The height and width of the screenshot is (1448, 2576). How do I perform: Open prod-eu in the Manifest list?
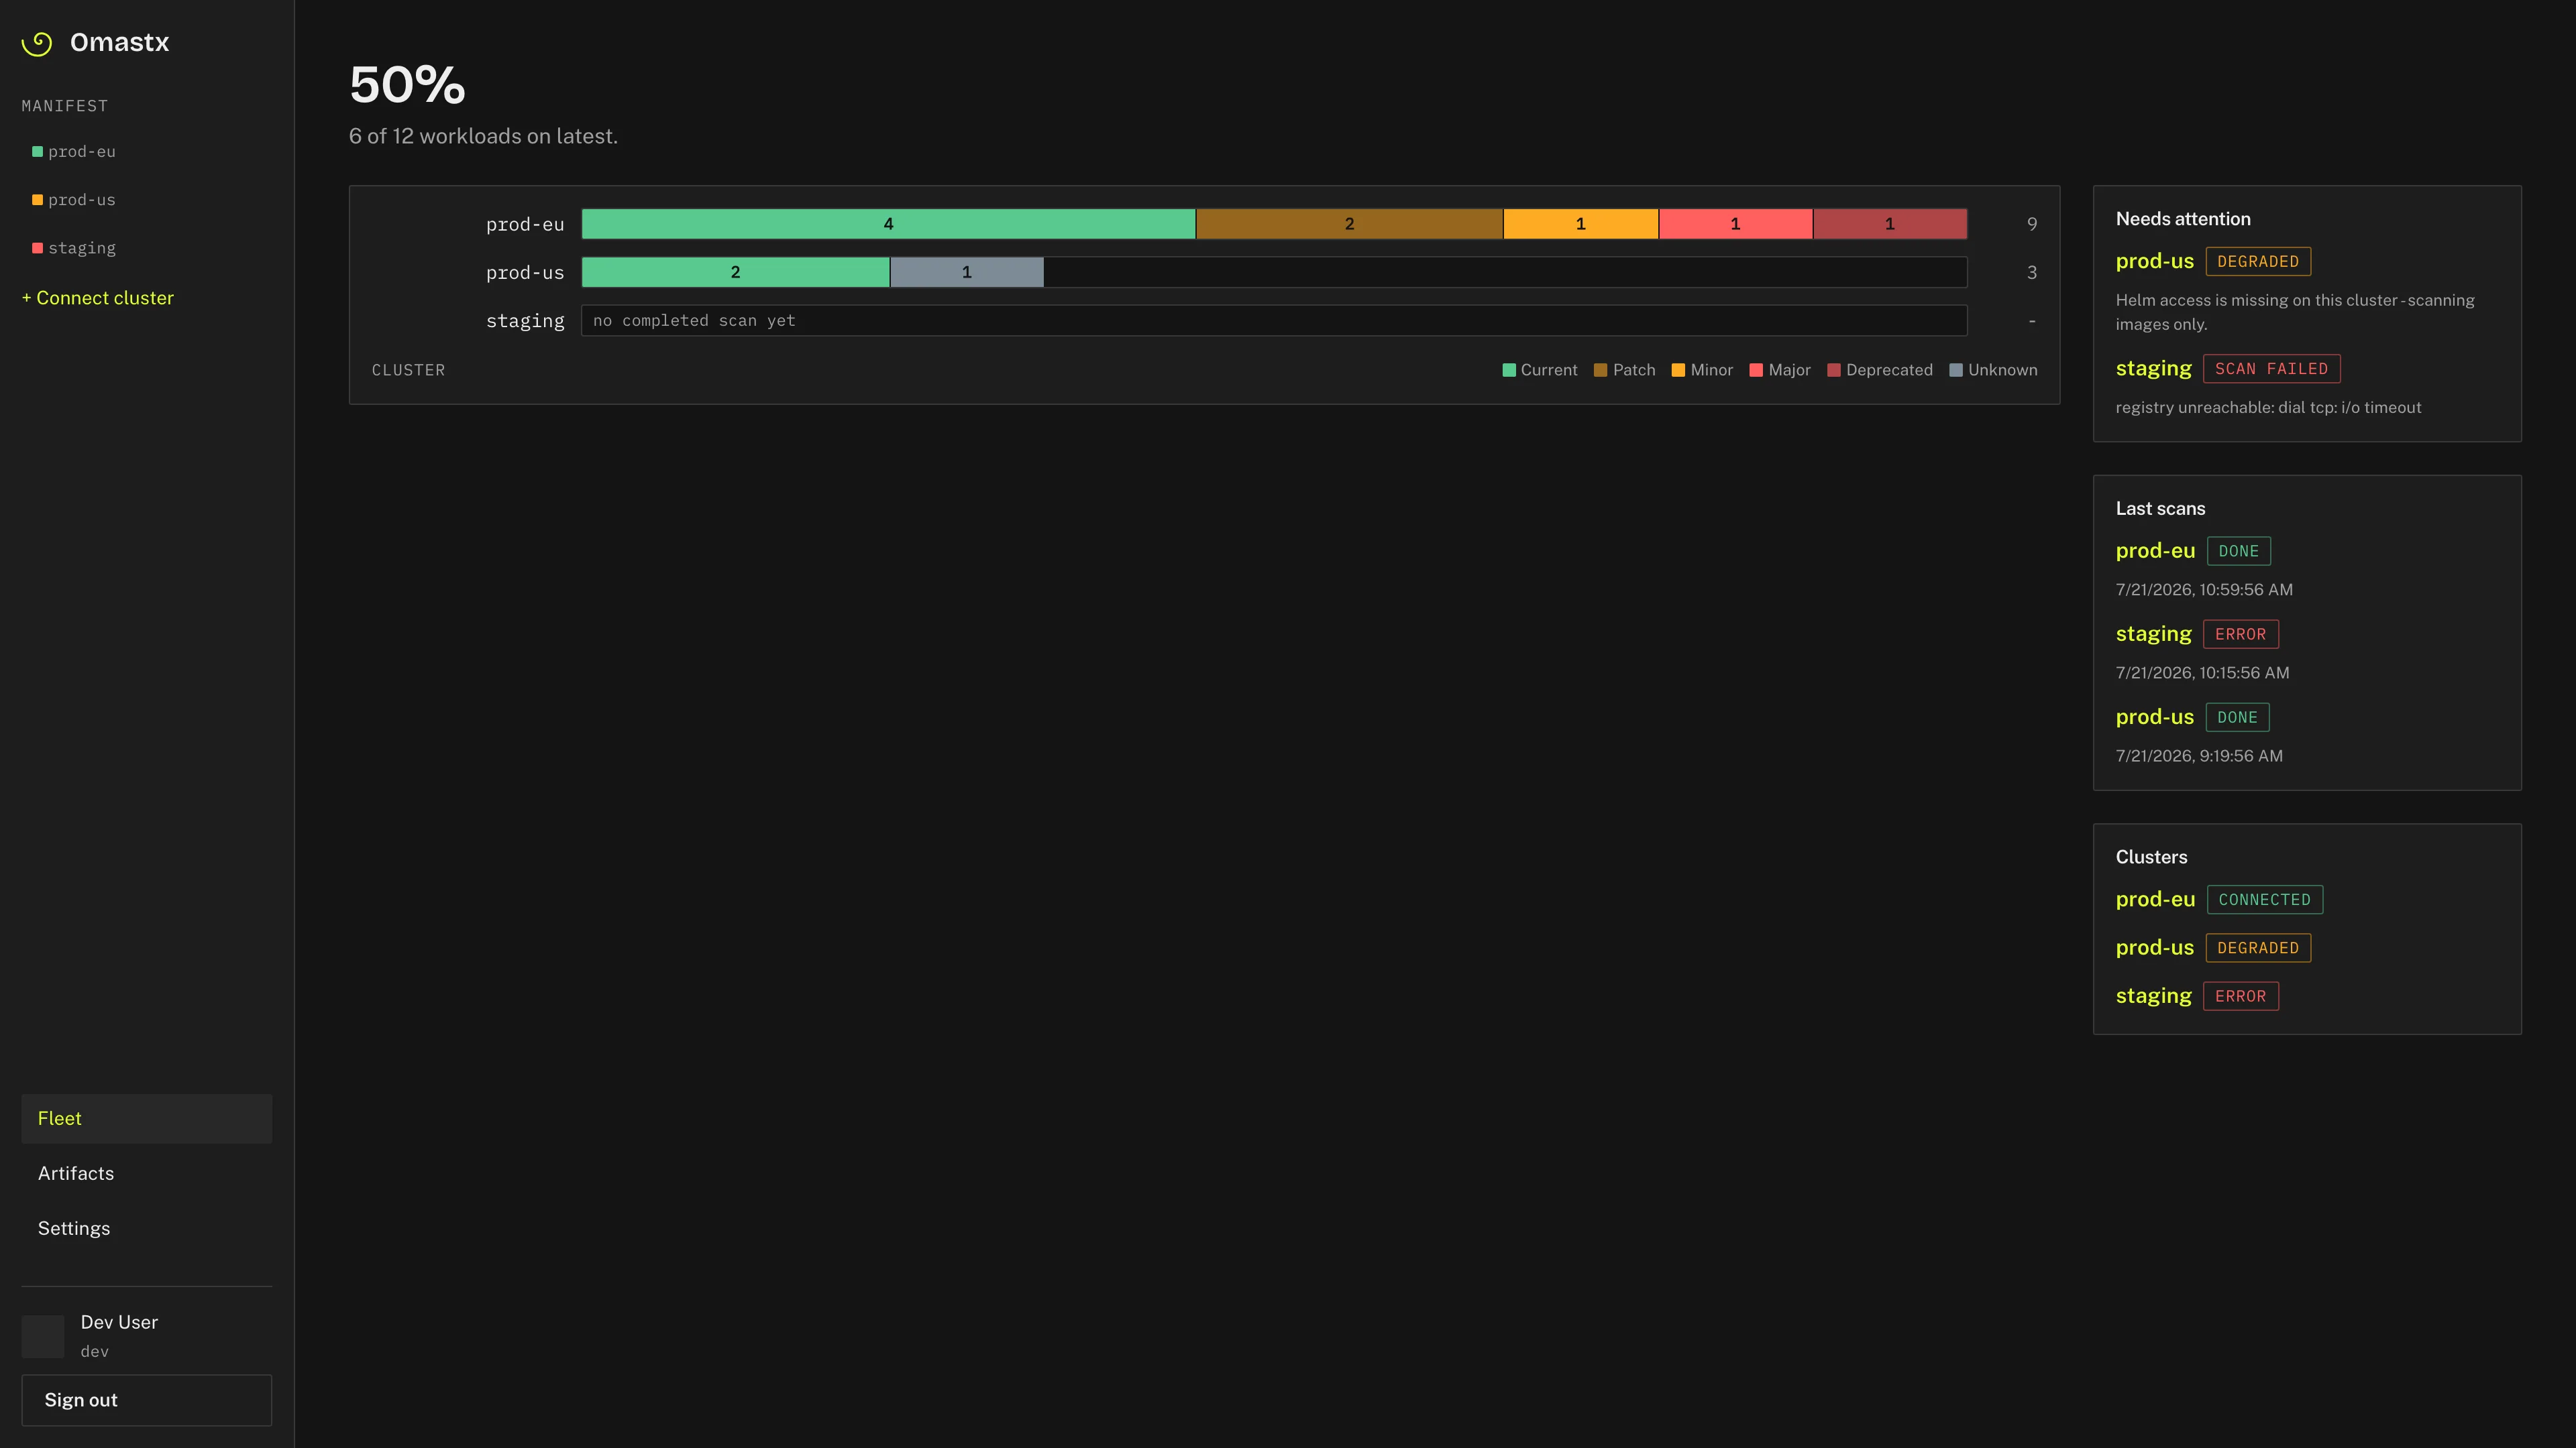pos(81,152)
